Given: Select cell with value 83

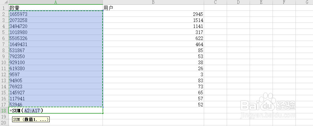Looking at the screenshot, I should click(x=153, y=80).
